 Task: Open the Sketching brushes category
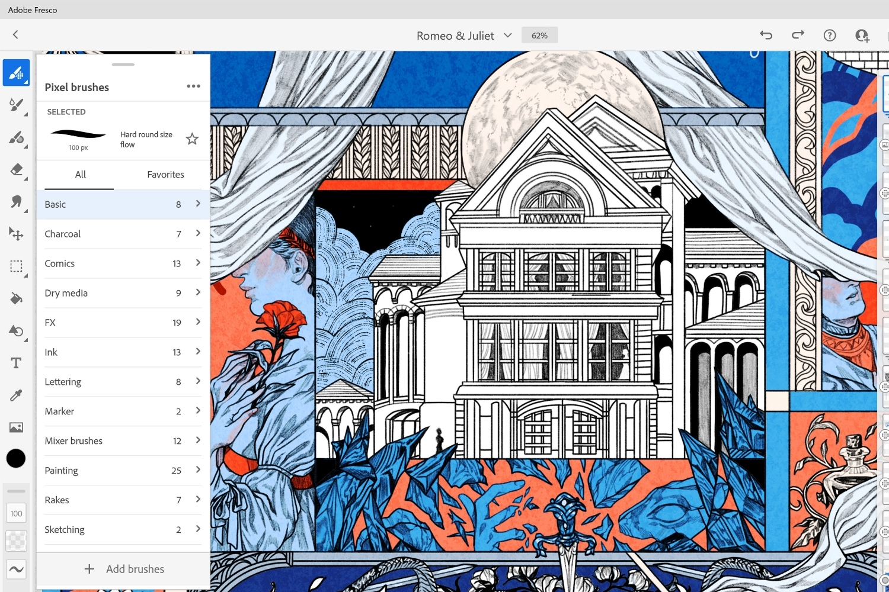(x=123, y=530)
